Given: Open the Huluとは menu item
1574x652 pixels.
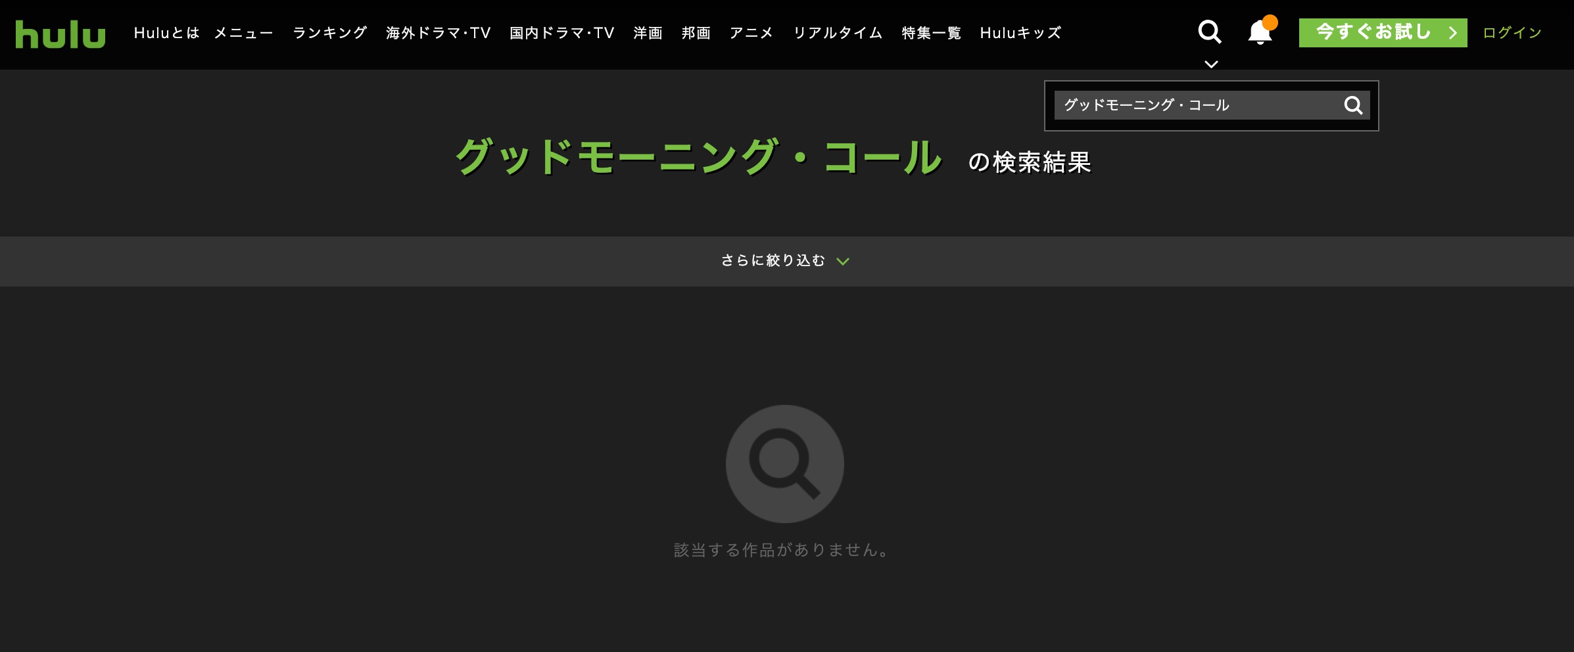Looking at the screenshot, I should click(x=166, y=33).
